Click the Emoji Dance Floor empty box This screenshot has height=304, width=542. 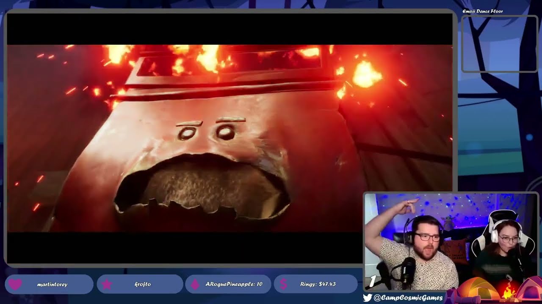pos(499,44)
